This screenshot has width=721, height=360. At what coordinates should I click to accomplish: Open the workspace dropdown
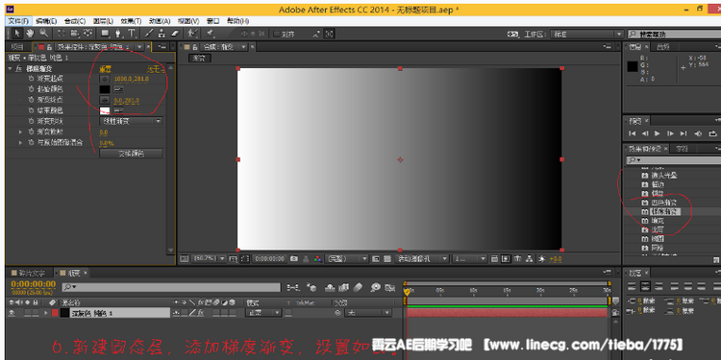587,35
